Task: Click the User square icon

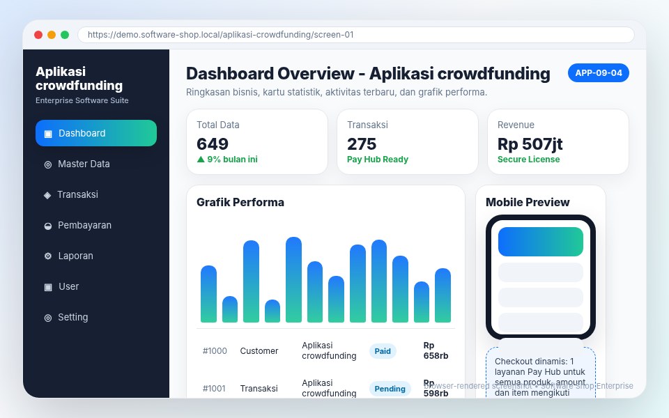Action: click(48, 287)
